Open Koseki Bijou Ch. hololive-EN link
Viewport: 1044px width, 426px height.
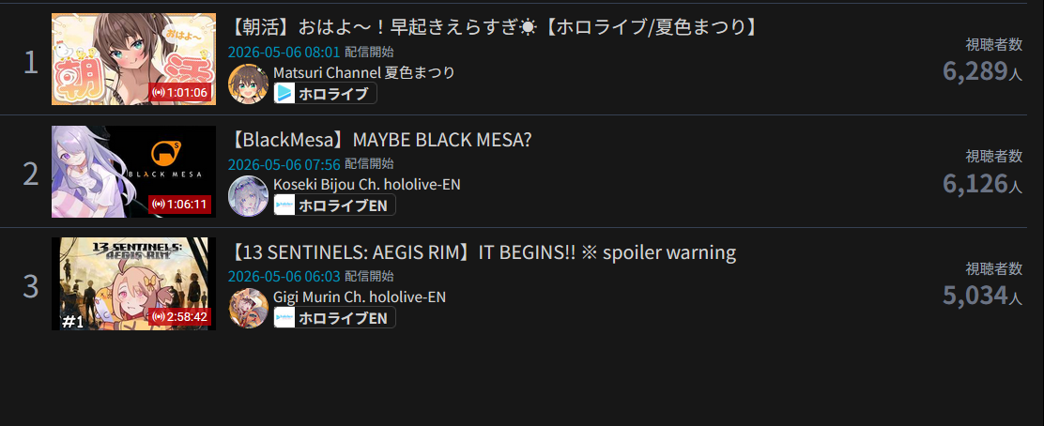(x=367, y=184)
